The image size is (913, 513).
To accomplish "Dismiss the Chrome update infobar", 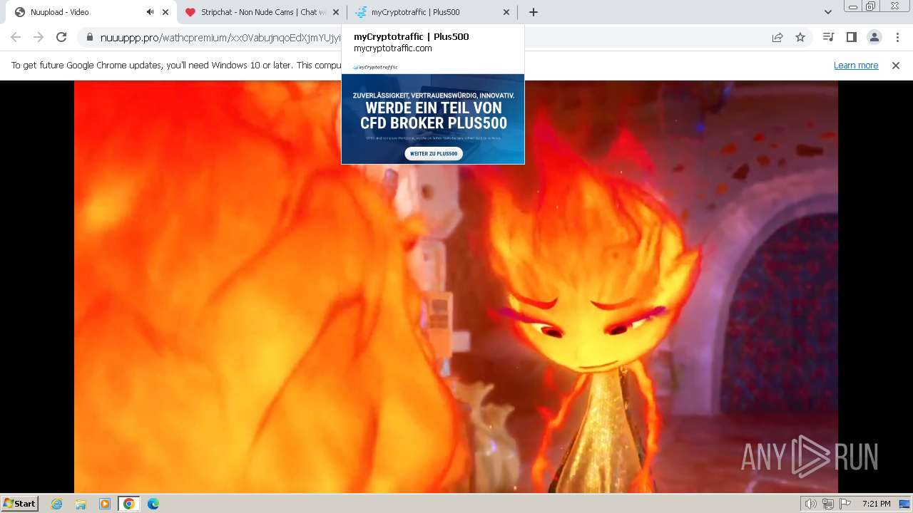I will click(896, 65).
